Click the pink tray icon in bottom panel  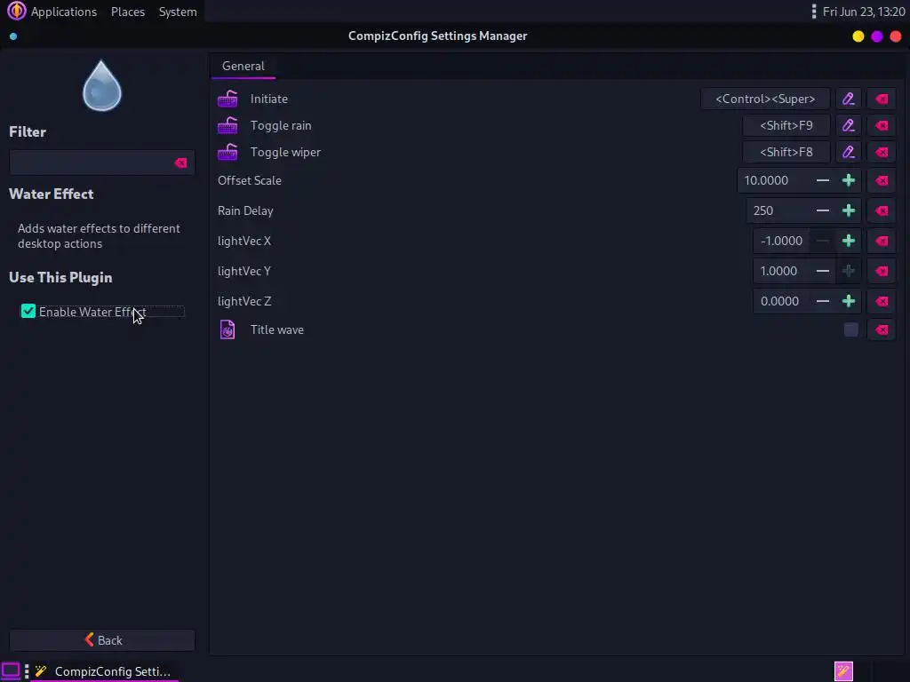coord(844,671)
